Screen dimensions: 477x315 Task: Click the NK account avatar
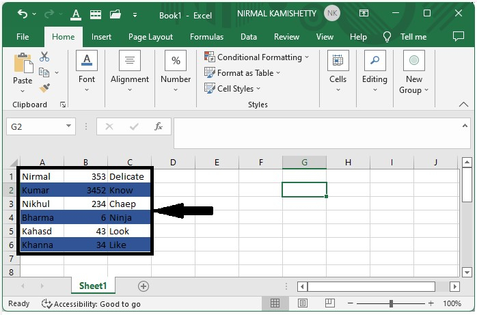coord(332,14)
